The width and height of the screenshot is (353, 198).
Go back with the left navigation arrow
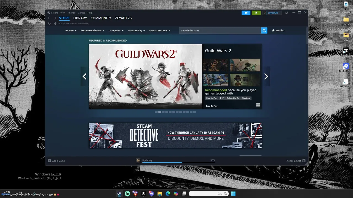[x=49, y=18]
